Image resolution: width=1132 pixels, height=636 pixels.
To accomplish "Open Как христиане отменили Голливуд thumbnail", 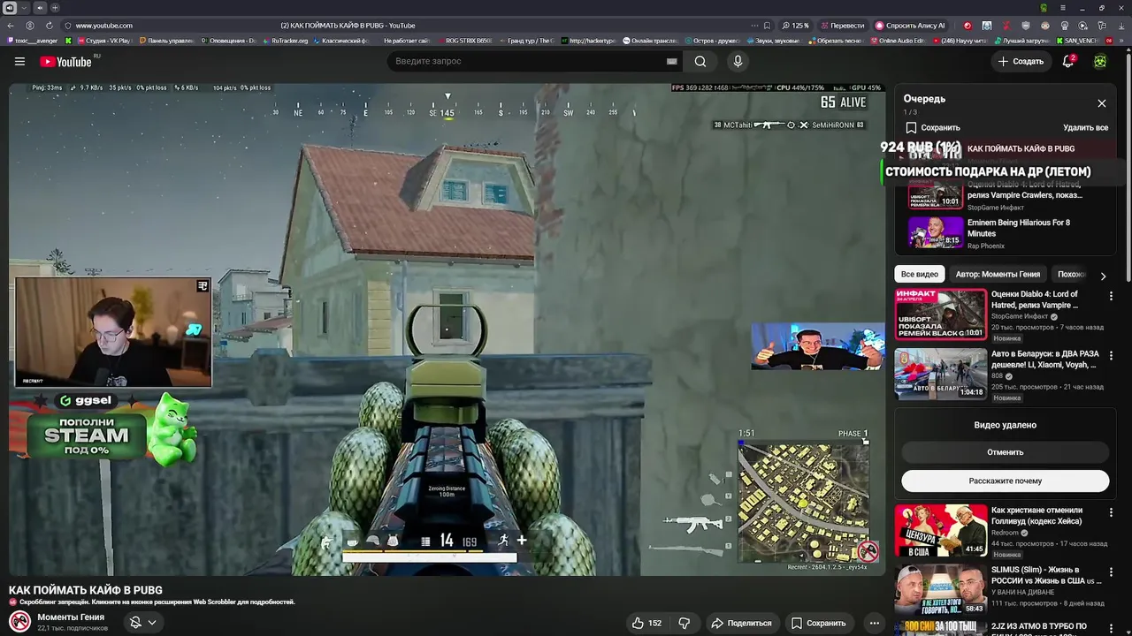I will coord(941,530).
